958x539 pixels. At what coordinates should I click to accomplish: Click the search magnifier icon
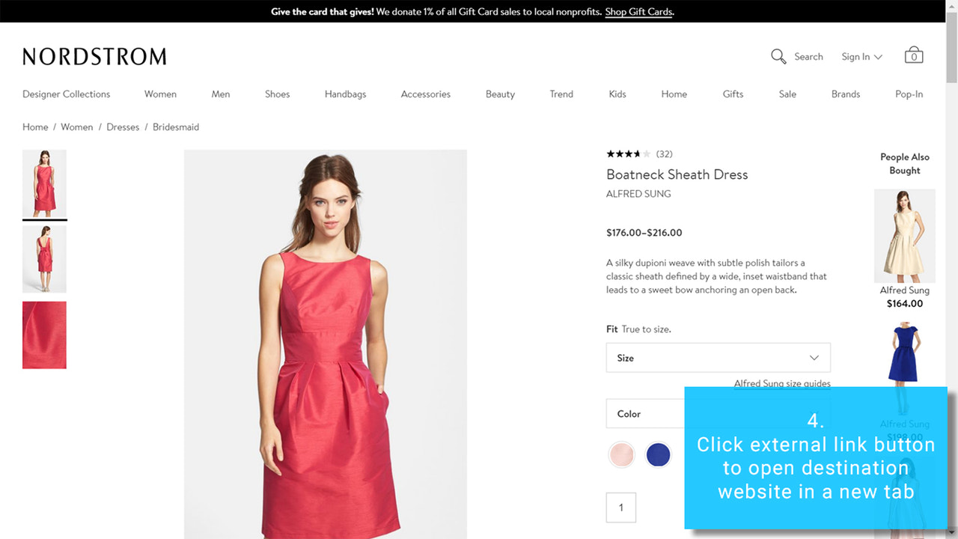coord(778,56)
